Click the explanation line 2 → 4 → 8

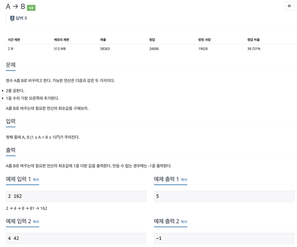pyautogui.click(x=16, y=208)
